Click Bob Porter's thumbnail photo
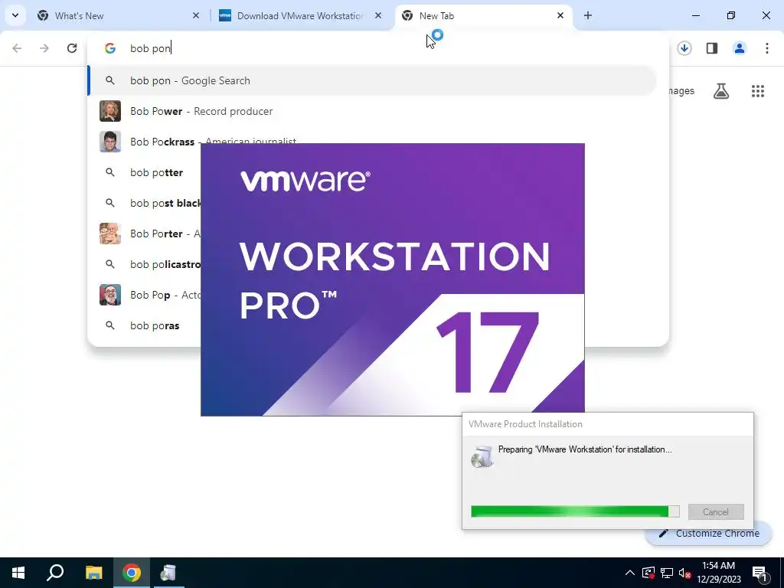This screenshot has width=784, height=588. click(x=110, y=234)
